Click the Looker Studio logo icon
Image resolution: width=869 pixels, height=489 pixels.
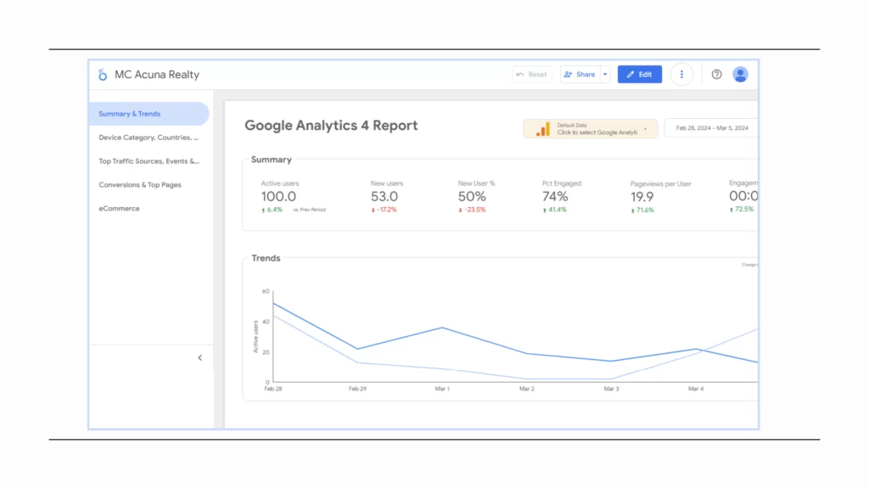tap(103, 75)
